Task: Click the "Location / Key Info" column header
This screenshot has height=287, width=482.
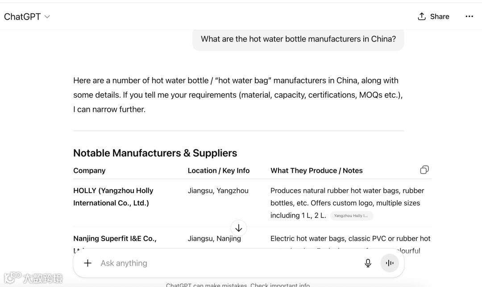Action: [219, 171]
